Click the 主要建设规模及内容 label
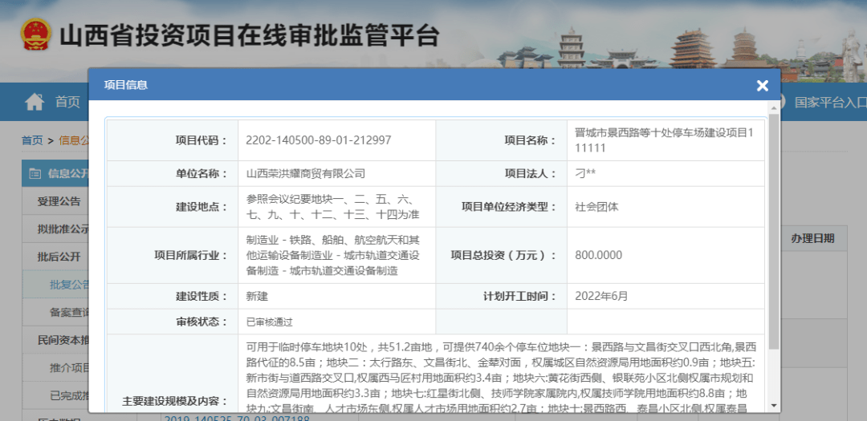Viewport: 867px width, 421px height. tap(175, 402)
